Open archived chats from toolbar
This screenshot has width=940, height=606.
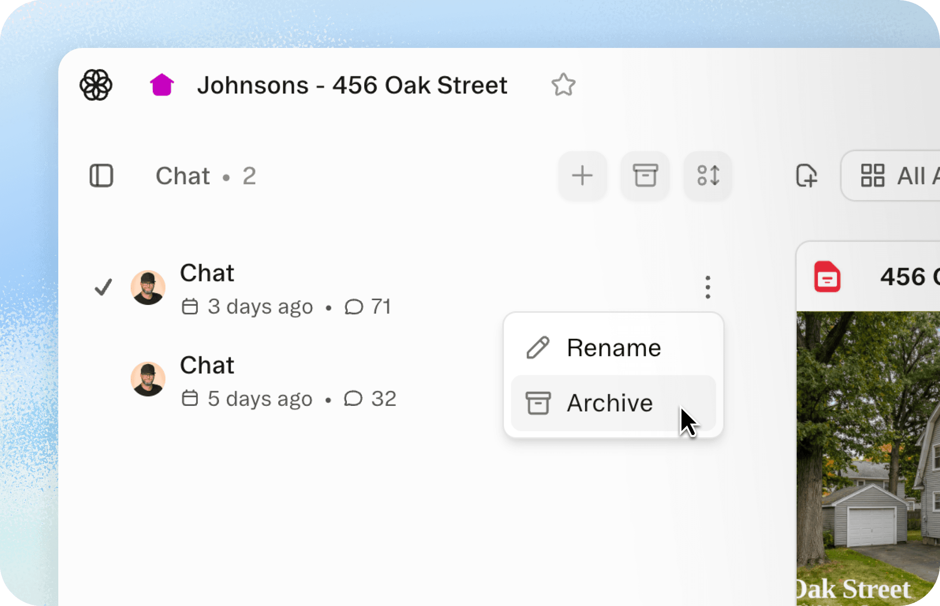645,176
